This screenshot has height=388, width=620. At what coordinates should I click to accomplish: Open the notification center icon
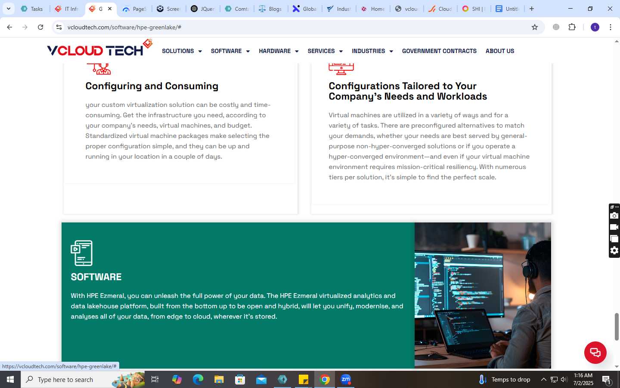(607, 380)
